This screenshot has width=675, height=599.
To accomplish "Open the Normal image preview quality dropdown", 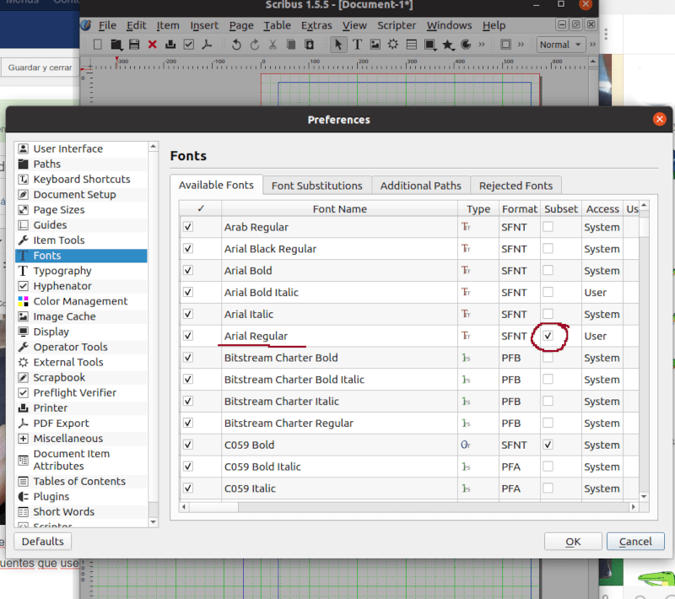I will [x=560, y=45].
